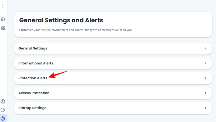Click the Customize your McAfee environment description
This screenshot has width=216, height=122.
(76, 30)
